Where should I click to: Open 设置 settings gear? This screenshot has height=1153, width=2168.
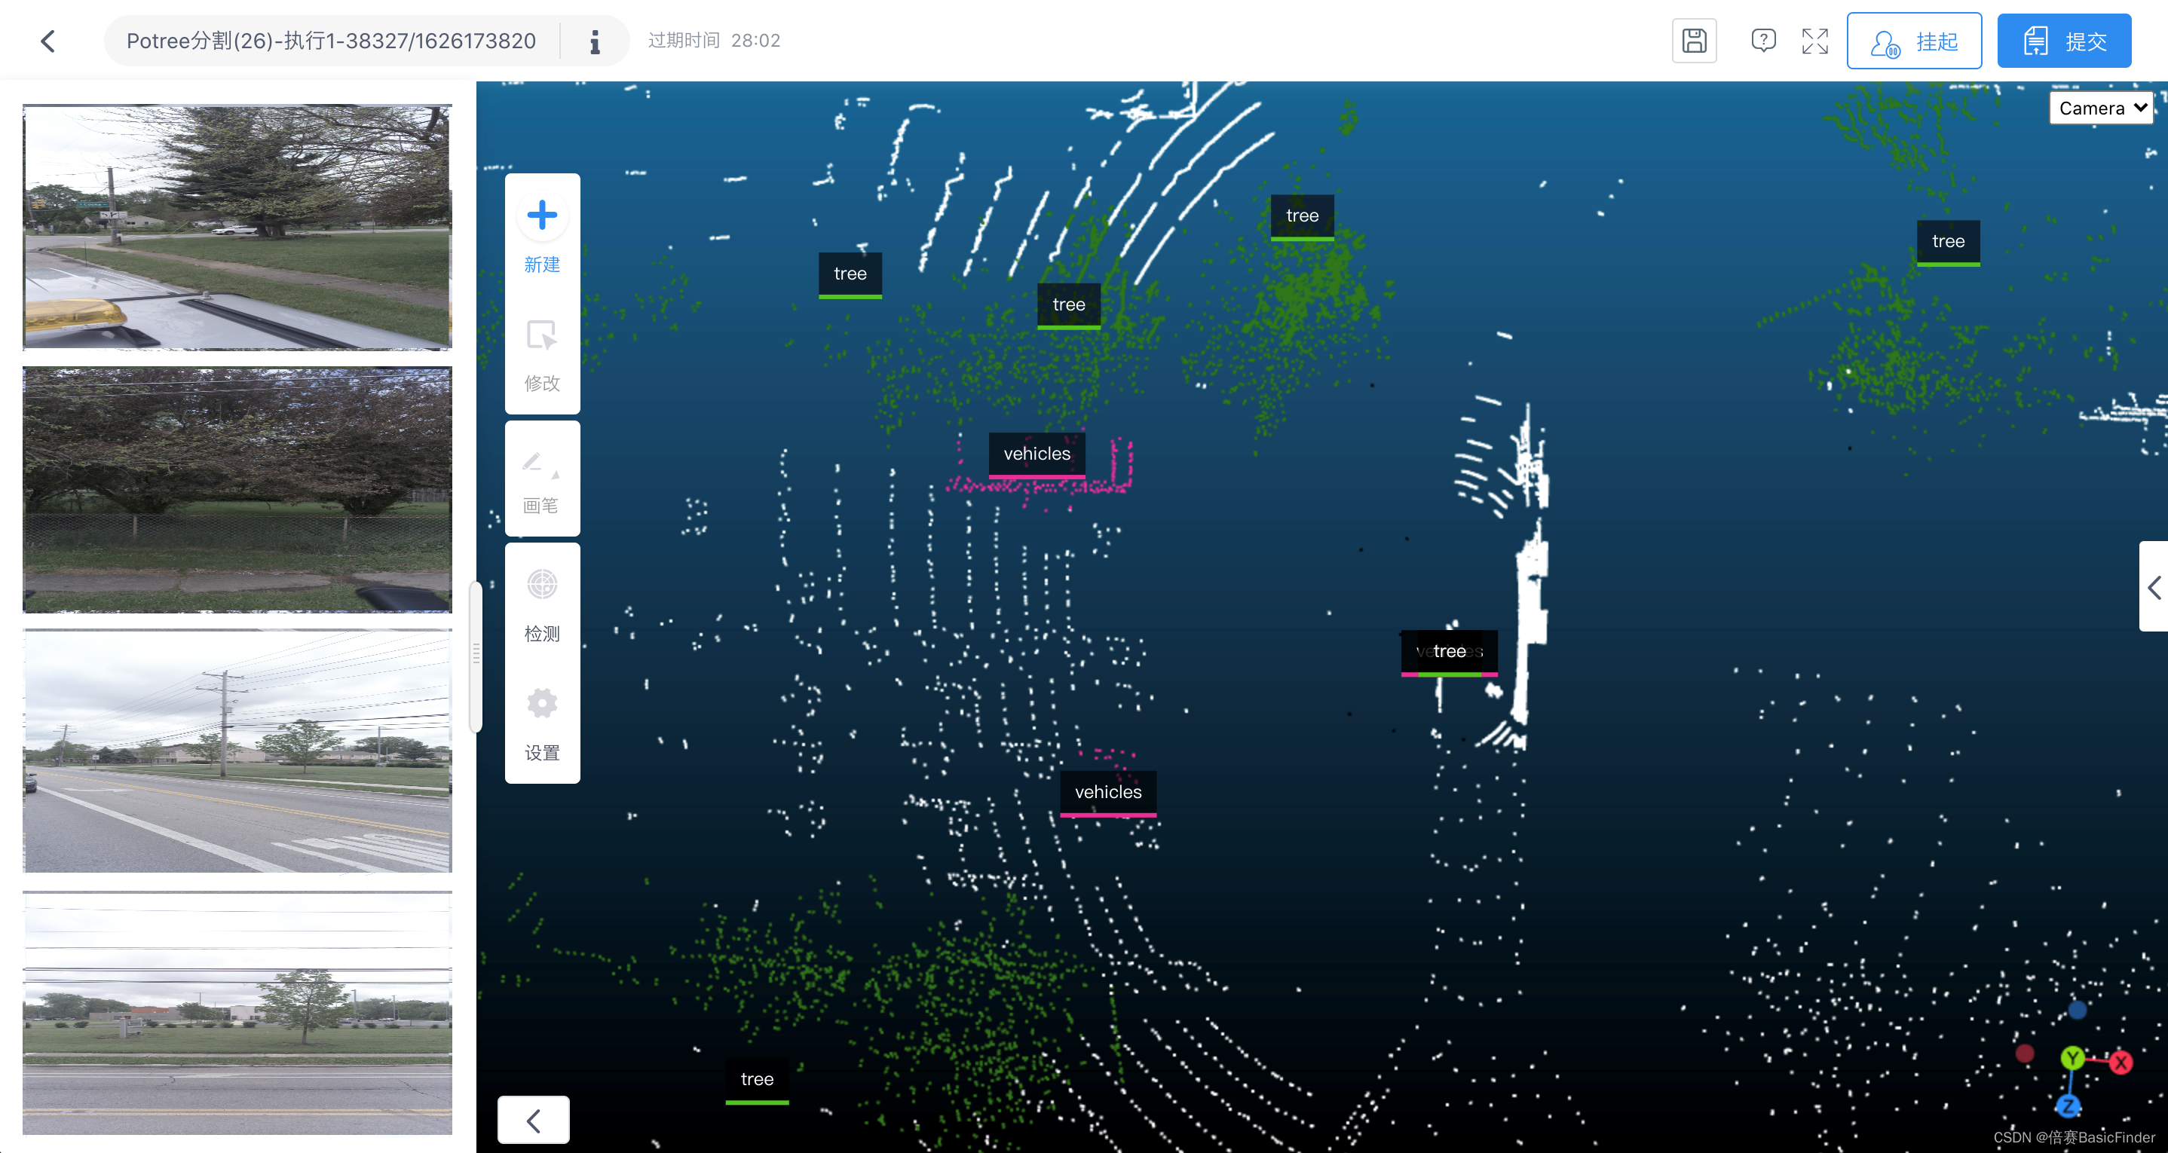coord(542,704)
